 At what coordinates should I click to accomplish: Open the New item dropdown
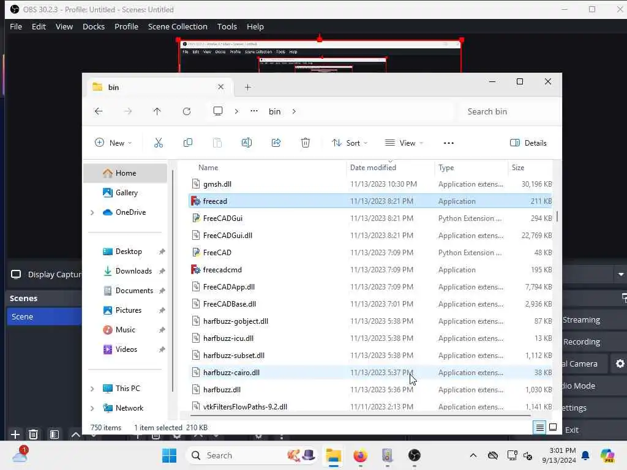click(x=113, y=143)
